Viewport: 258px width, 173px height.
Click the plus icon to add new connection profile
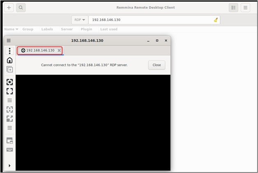pyautogui.click(x=9, y=7)
